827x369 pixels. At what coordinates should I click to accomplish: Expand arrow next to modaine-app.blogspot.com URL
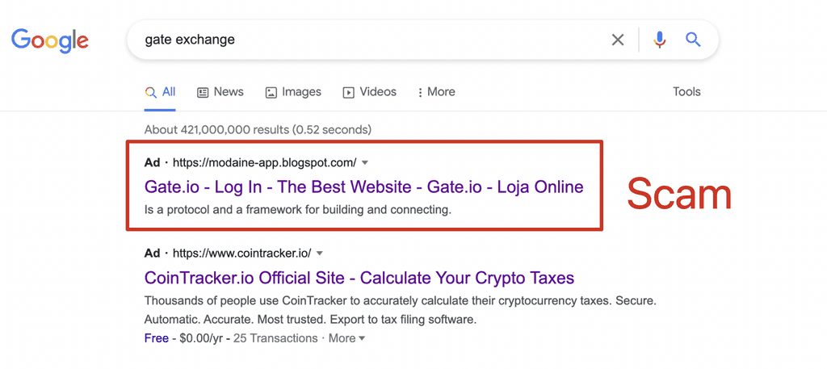click(x=365, y=163)
